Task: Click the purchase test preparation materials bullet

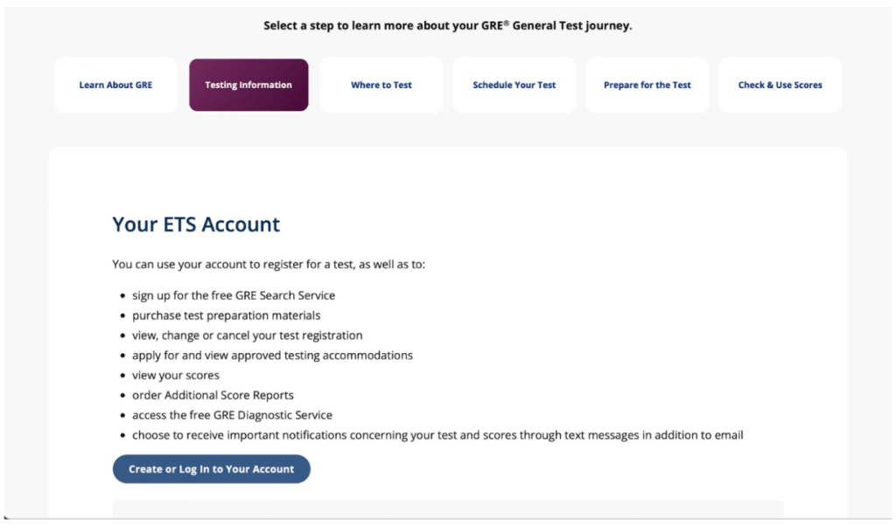Action: point(226,315)
